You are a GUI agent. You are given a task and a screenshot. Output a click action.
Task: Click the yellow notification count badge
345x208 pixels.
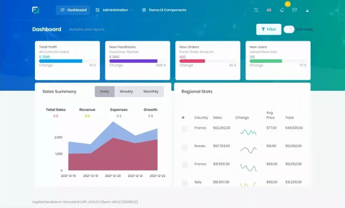(287, 4)
